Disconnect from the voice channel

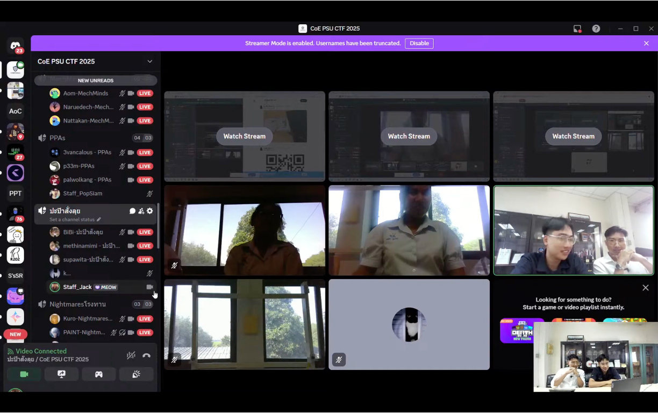coord(146,355)
